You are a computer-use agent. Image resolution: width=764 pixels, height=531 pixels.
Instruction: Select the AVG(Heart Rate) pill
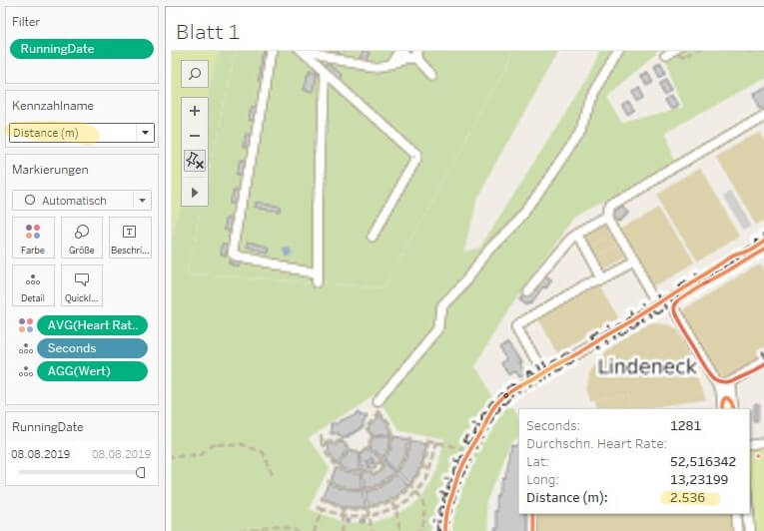pos(93,325)
